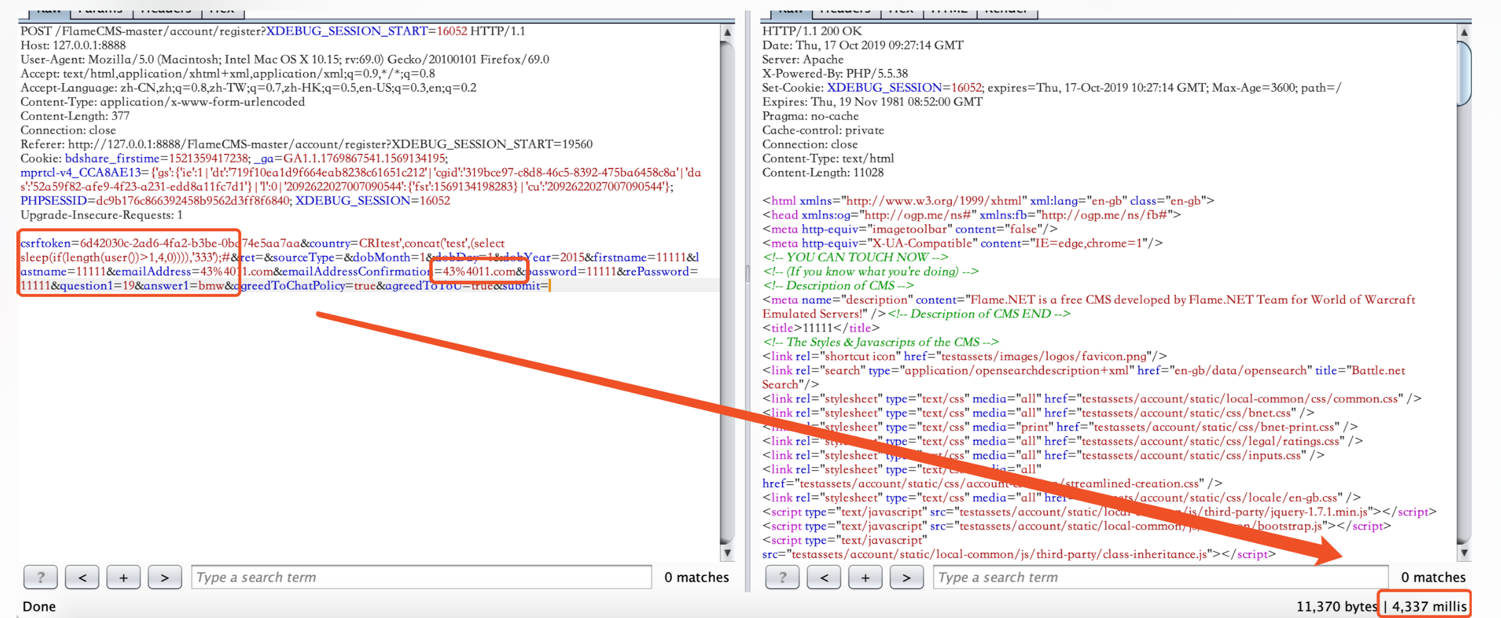Screen dimensions: 1501x618
Task: Click the 'Expires: Thu, 19 Nov 1981' header
Action: [x=872, y=102]
